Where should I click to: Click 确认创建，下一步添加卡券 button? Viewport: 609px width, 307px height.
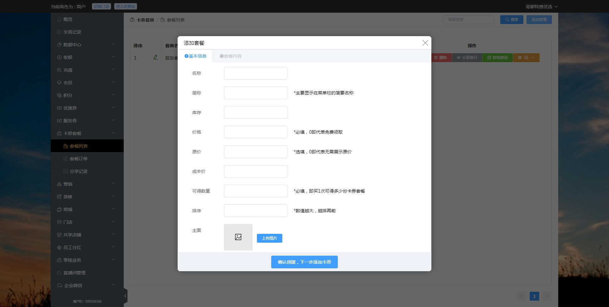pyautogui.click(x=304, y=262)
